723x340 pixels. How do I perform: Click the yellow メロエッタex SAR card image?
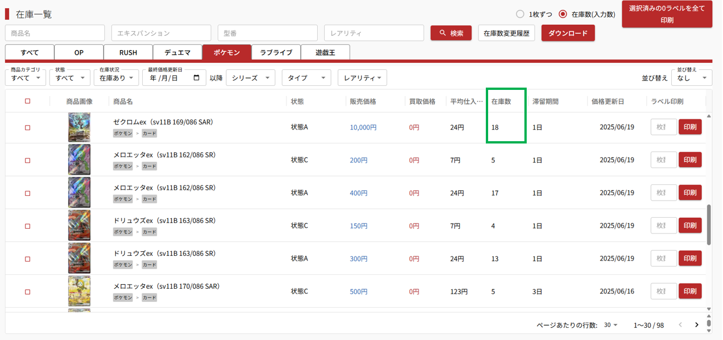[x=79, y=291]
